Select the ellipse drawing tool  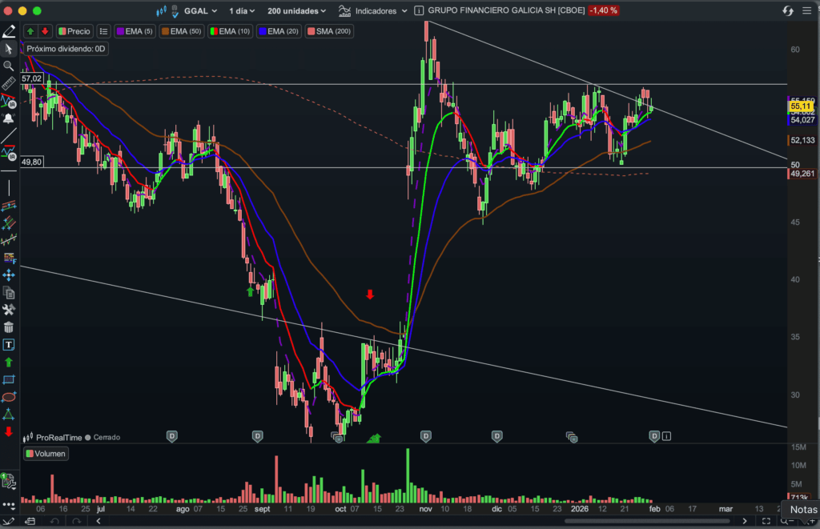[9, 397]
